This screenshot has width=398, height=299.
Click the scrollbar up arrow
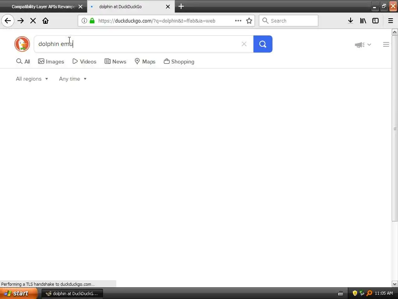point(395,32)
